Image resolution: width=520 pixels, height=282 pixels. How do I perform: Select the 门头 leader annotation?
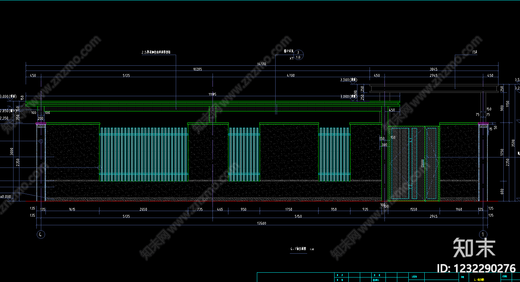coord(475,52)
